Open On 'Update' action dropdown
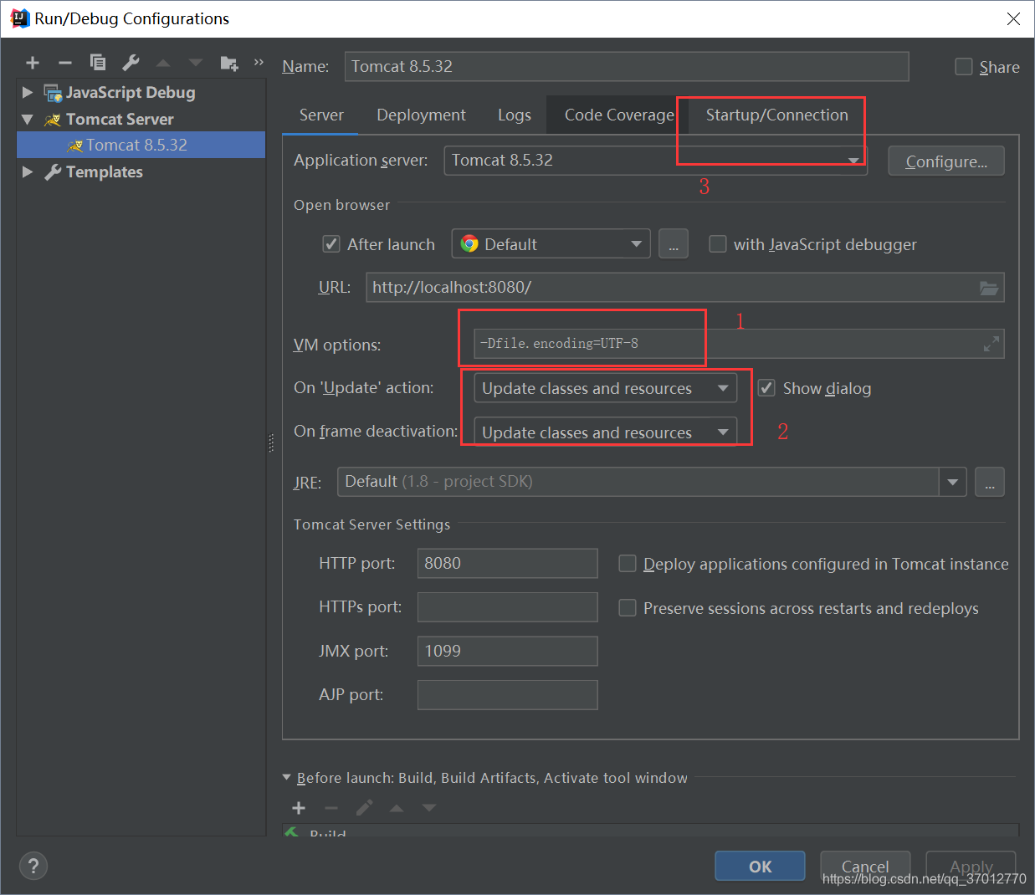The image size is (1035, 895). [605, 388]
